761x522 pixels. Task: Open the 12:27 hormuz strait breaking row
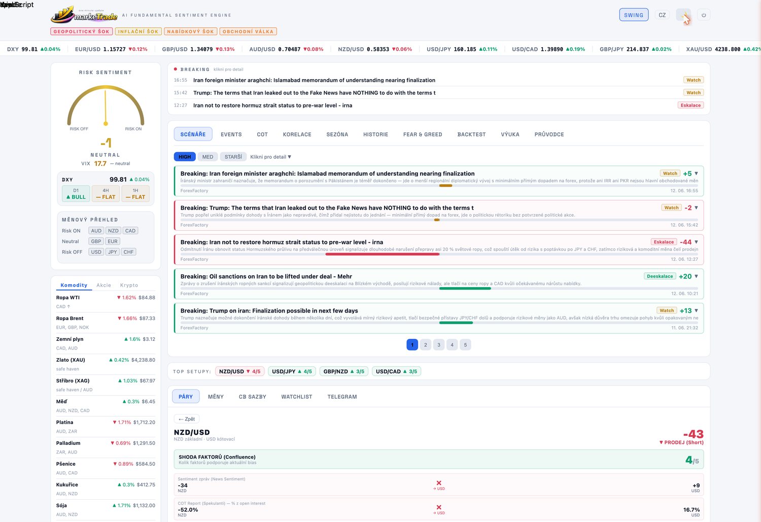click(439, 106)
